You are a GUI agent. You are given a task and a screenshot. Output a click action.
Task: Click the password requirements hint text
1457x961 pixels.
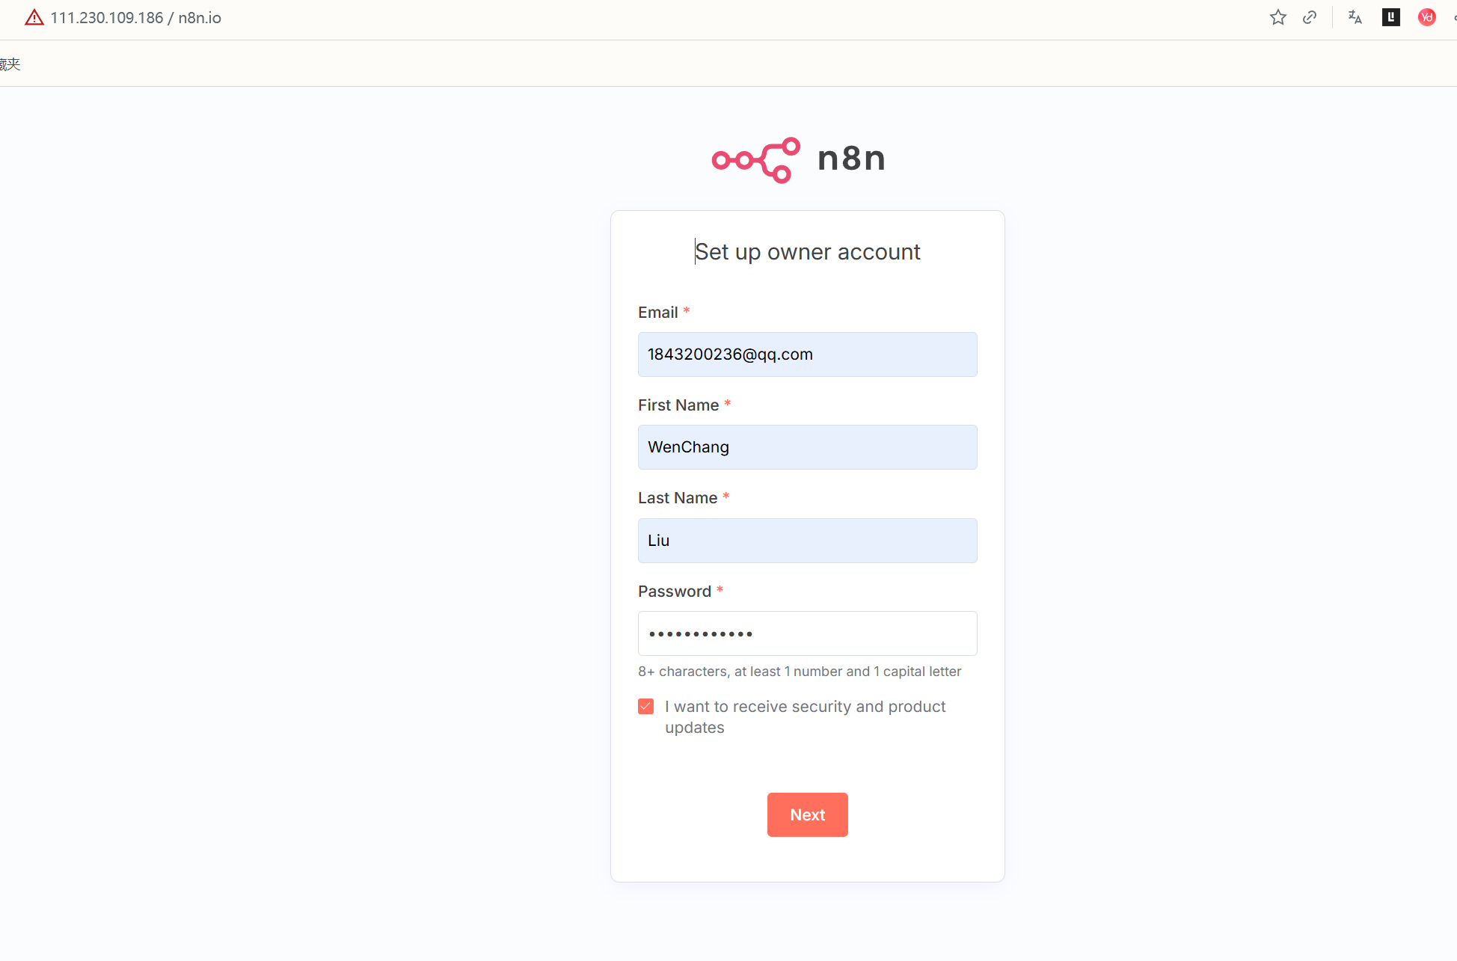799,672
